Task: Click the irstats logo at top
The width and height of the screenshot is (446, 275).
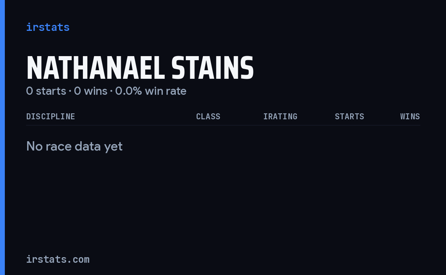Action: (48, 27)
